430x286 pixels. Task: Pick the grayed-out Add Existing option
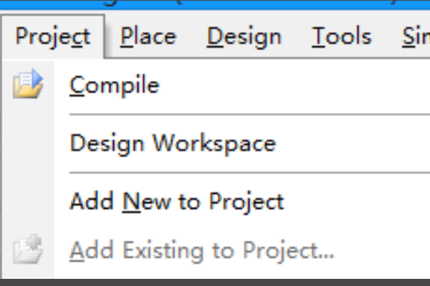point(201,250)
